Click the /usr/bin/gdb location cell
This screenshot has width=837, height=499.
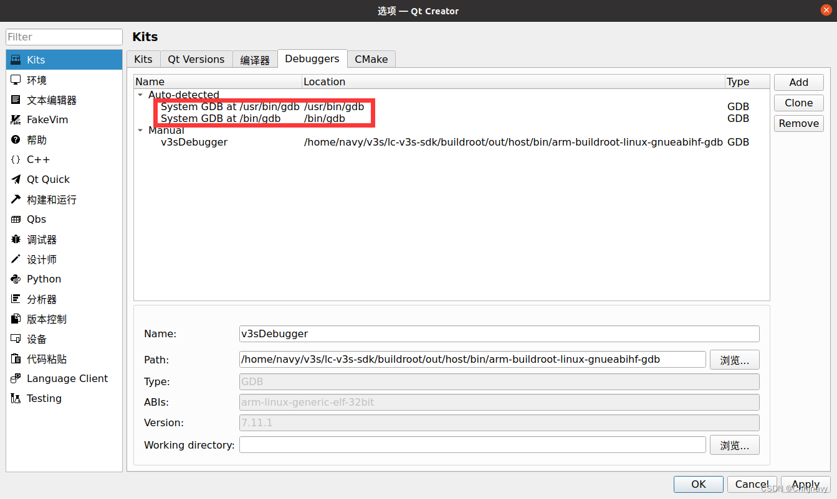[x=334, y=106]
